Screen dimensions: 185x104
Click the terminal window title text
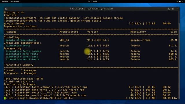pyautogui.click(x=92, y=9)
